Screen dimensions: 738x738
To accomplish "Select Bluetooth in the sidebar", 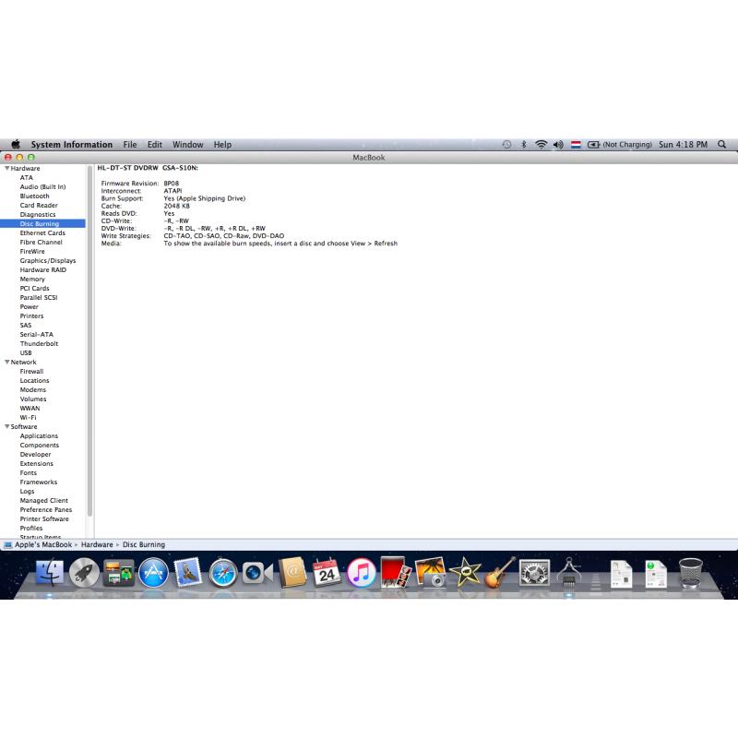I will (x=34, y=196).
